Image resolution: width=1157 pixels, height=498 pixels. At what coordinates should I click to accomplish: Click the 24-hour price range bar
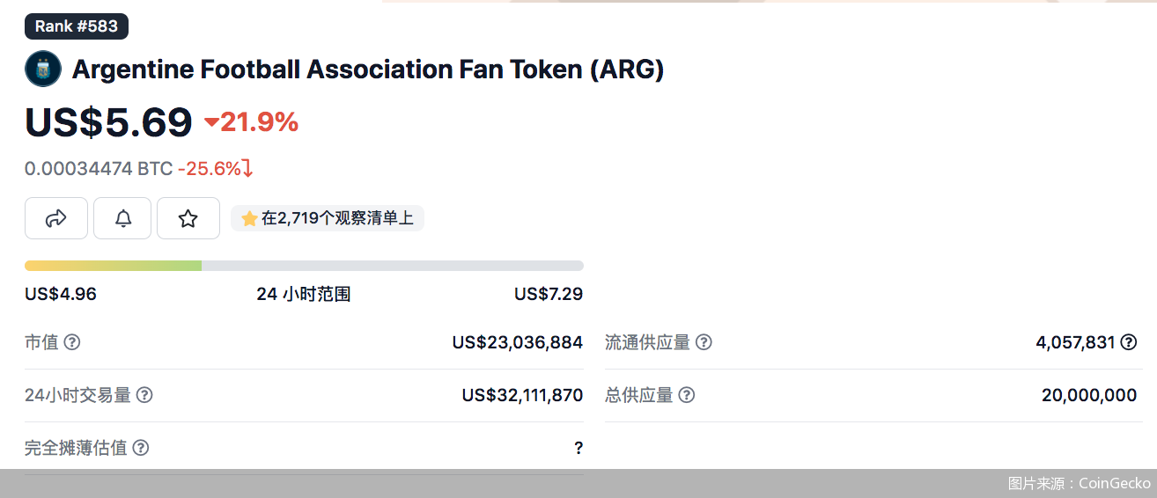304,266
